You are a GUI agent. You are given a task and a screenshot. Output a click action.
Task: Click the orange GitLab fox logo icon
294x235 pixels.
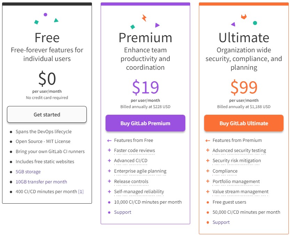(x=244, y=16)
